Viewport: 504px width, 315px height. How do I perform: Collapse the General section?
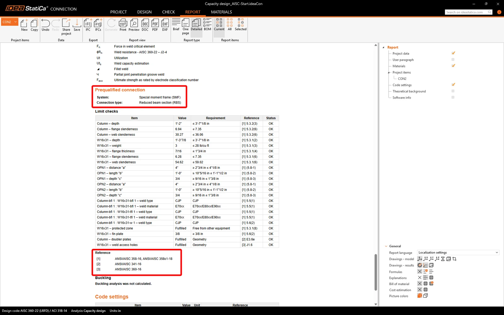[x=386, y=246]
